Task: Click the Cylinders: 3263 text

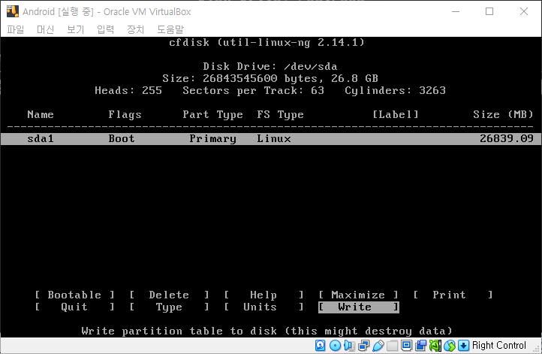Action: tap(395, 91)
